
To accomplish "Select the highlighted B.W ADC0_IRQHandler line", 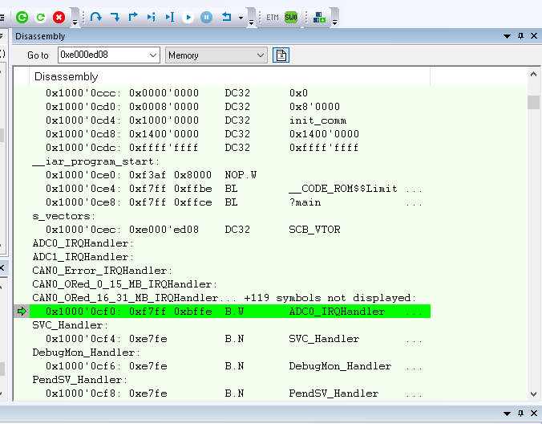I will (230, 312).
